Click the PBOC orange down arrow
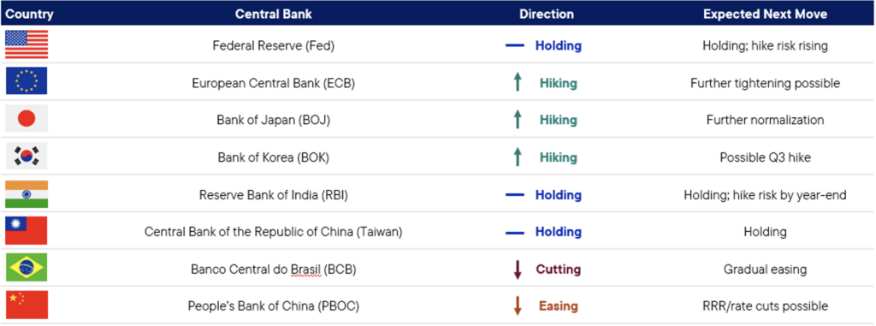Image resolution: width=876 pixels, height=326 pixels. 518,305
